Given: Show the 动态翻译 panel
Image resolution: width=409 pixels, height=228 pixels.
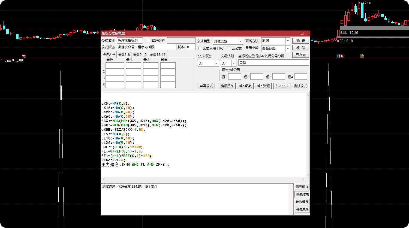Looking at the screenshot, I should [302, 187].
